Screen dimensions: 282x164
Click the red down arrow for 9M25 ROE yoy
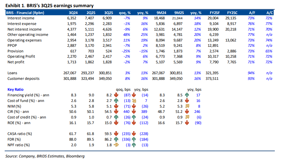click(187, 123)
